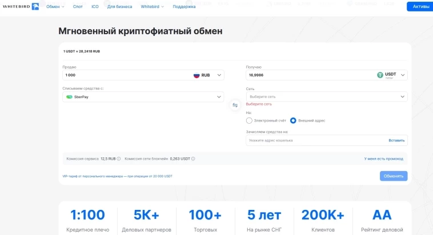
Task: Click the red Выберите сеть error text
Action: 259,104
